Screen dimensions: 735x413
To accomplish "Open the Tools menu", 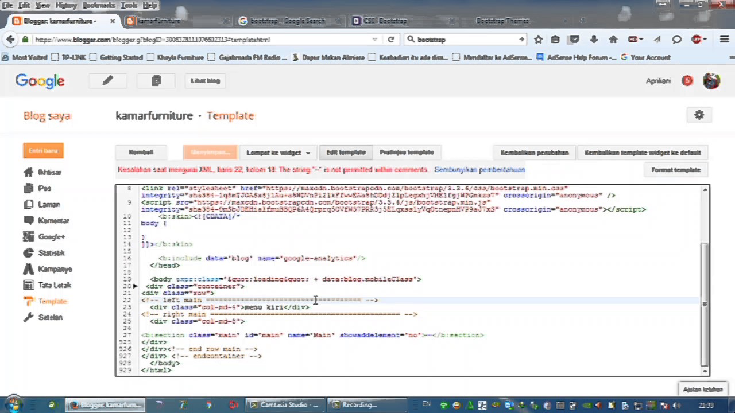I will (129, 5).
